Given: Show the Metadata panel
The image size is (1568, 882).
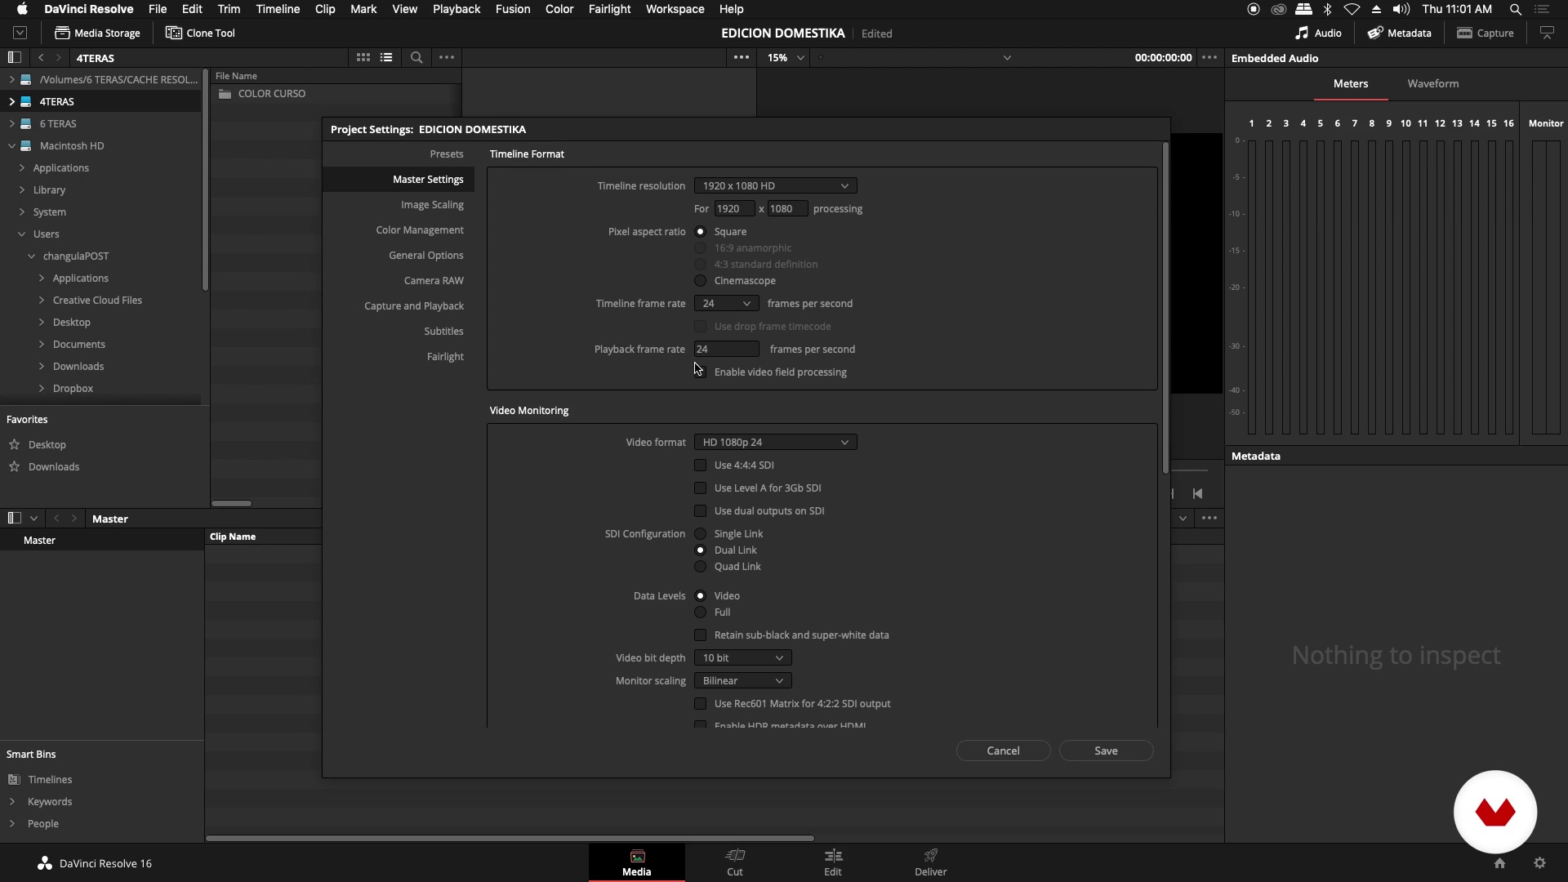Looking at the screenshot, I should click(1400, 33).
